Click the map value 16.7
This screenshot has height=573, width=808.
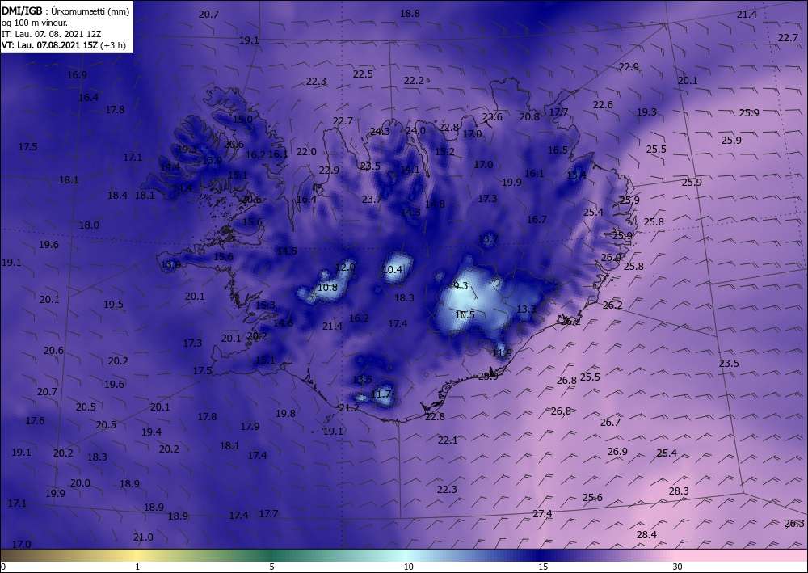click(x=537, y=220)
